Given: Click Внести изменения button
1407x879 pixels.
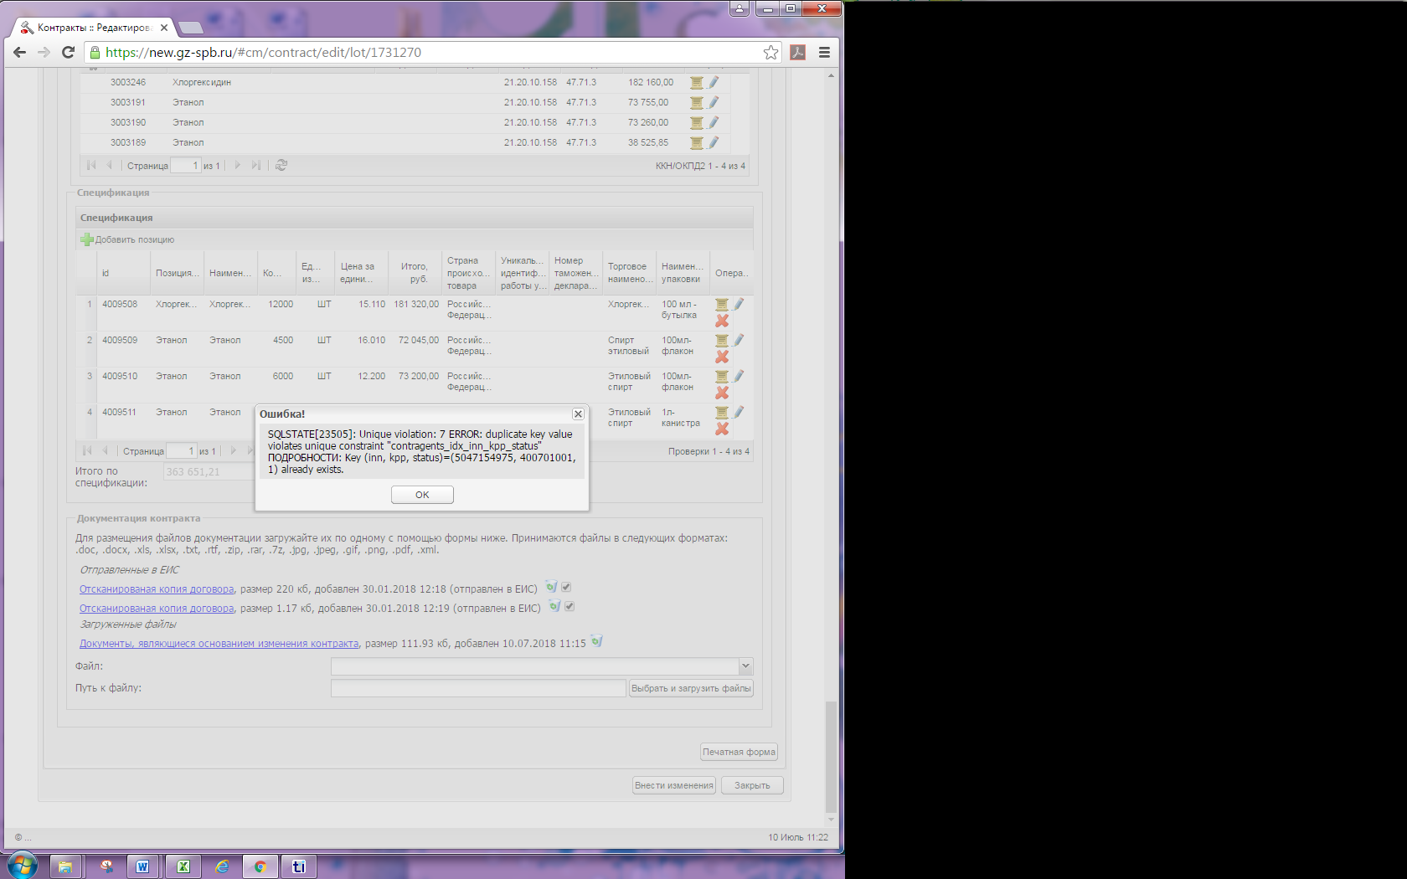Looking at the screenshot, I should tap(674, 785).
